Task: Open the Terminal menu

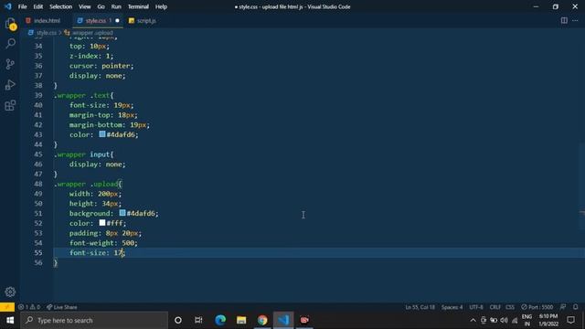Action: pyautogui.click(x=138, y=6)
